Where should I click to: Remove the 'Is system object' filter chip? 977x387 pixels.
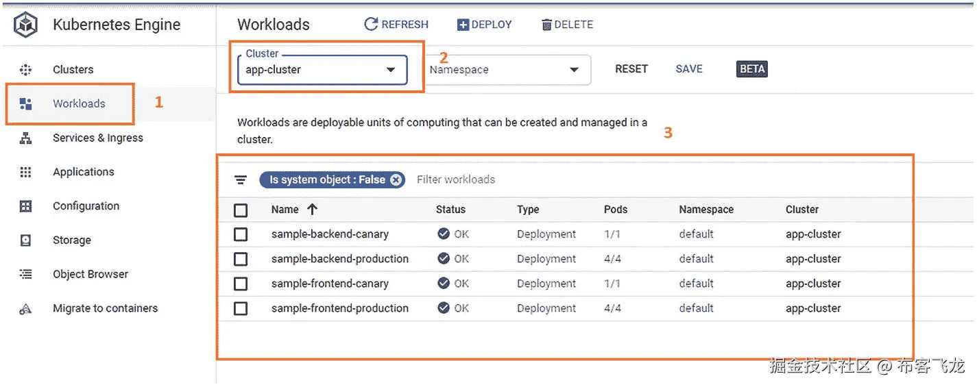click(x=396, y=180)
